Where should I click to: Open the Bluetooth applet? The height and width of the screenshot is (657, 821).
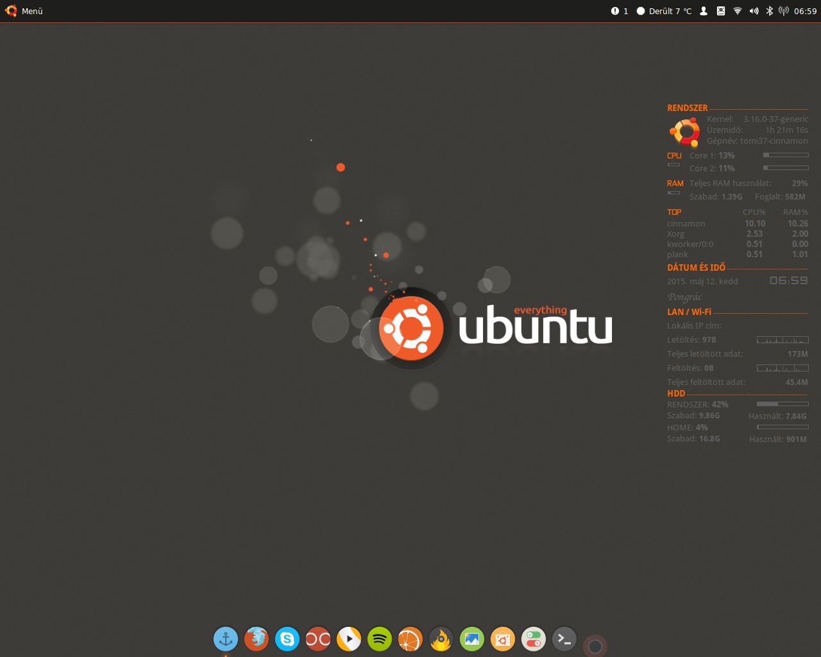coord(770,11)
